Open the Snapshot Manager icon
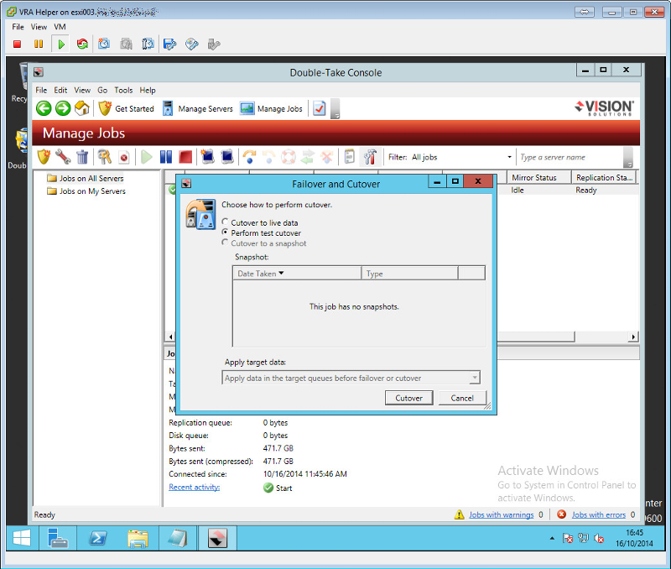Image resolution: width=671 pixels, height=569 pixels. coord(148,44)
